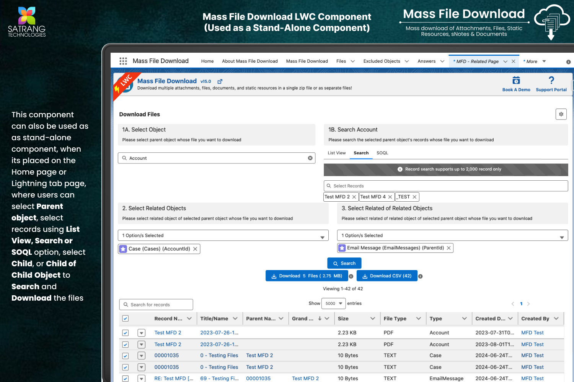Open the settings gear in Download Files
574x382 pixels.
click(x=561, y=114)
